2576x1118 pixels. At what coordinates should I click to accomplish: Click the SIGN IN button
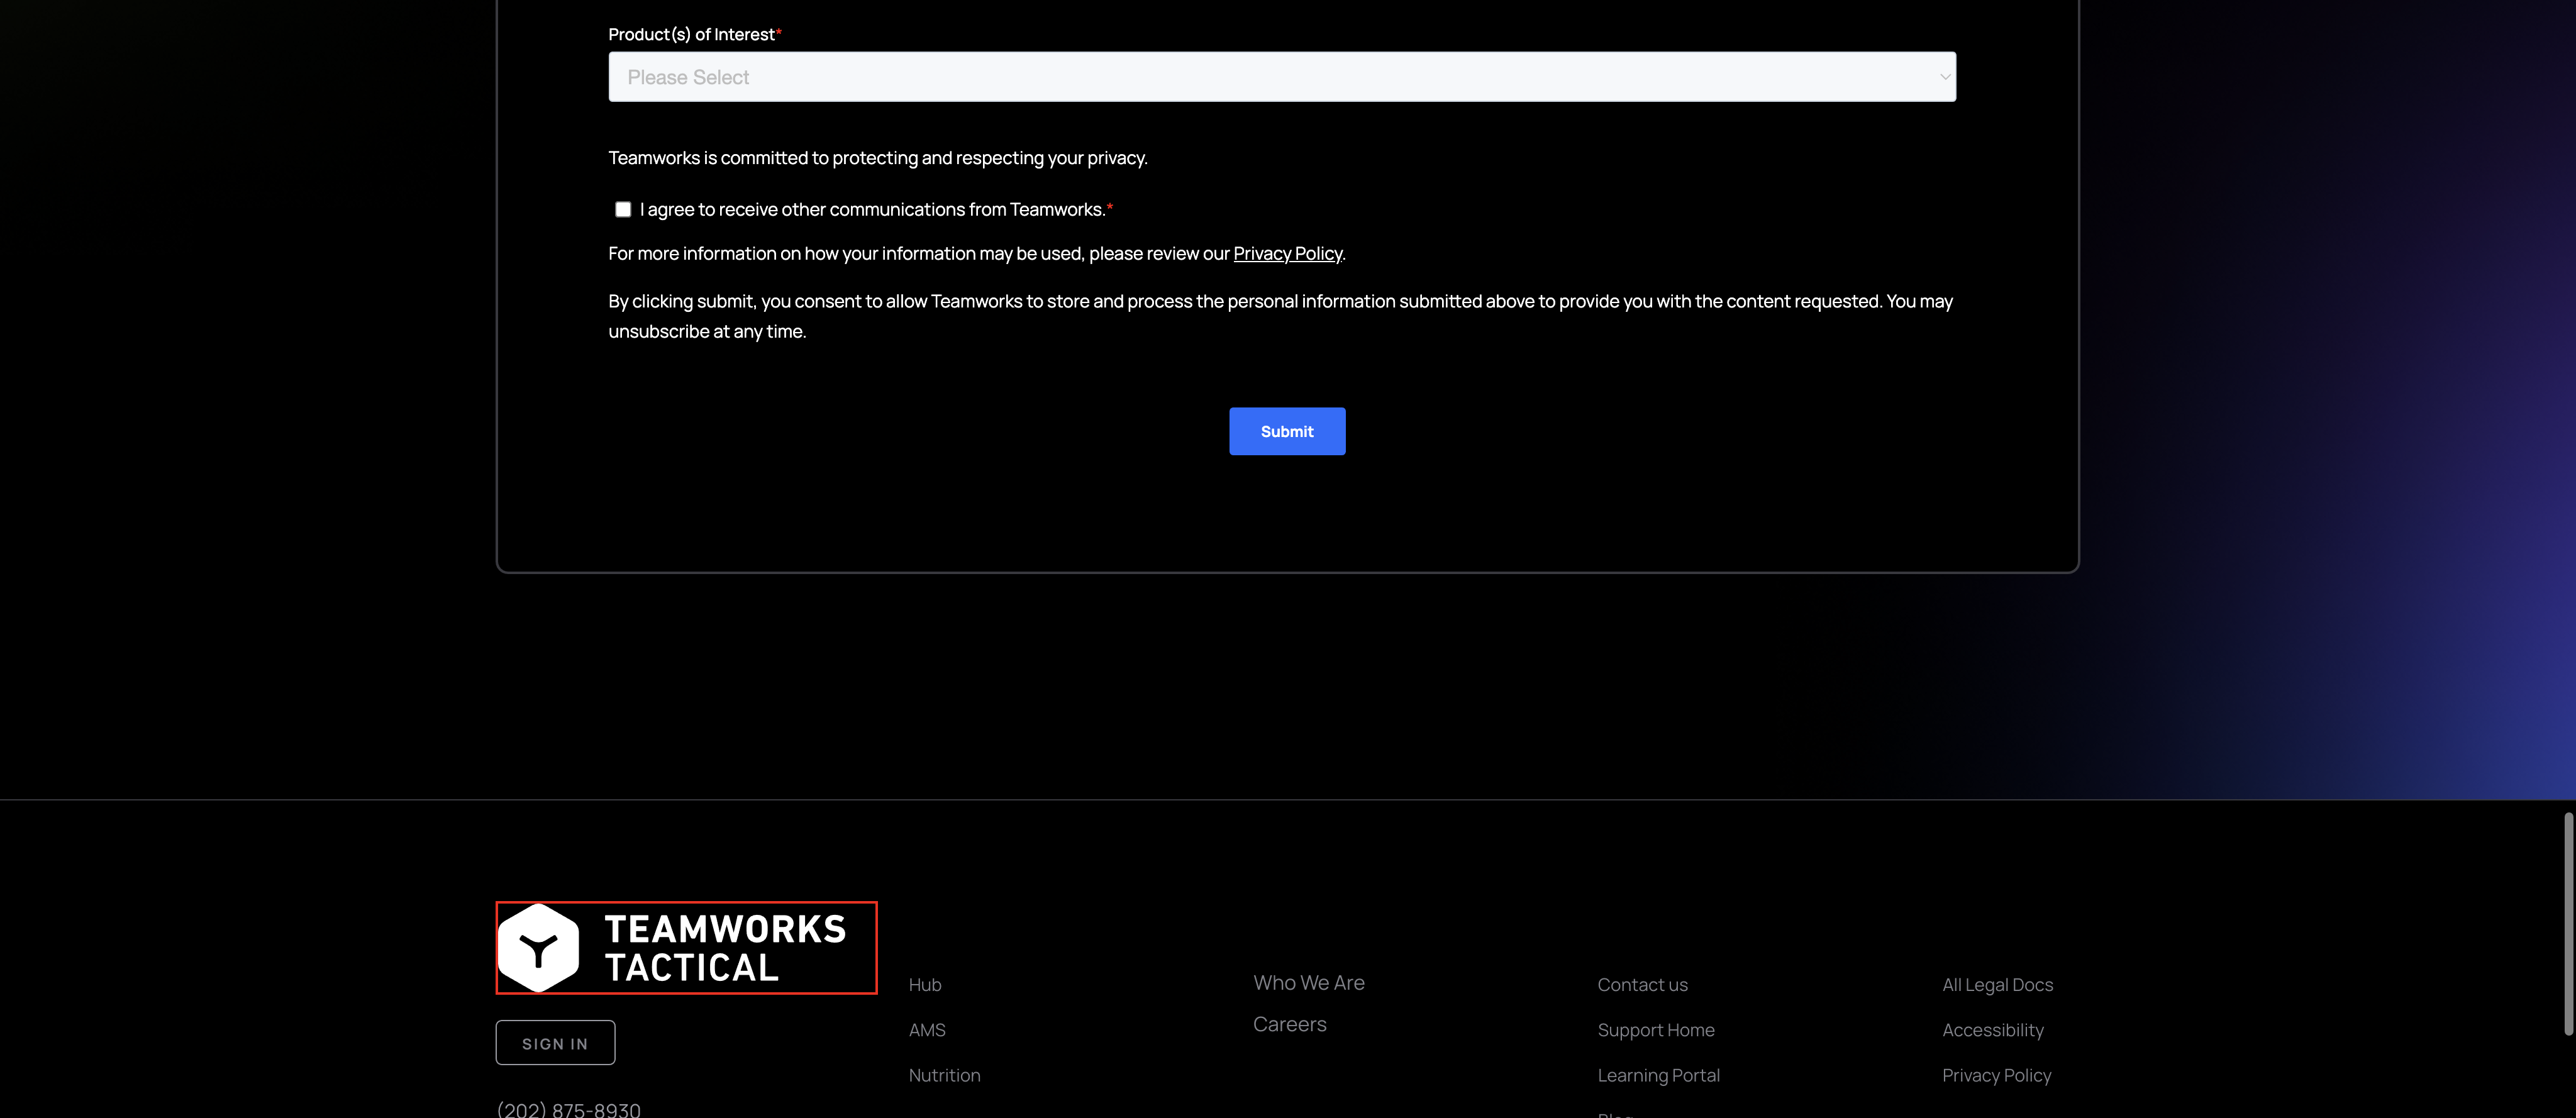pos(555,1043)
